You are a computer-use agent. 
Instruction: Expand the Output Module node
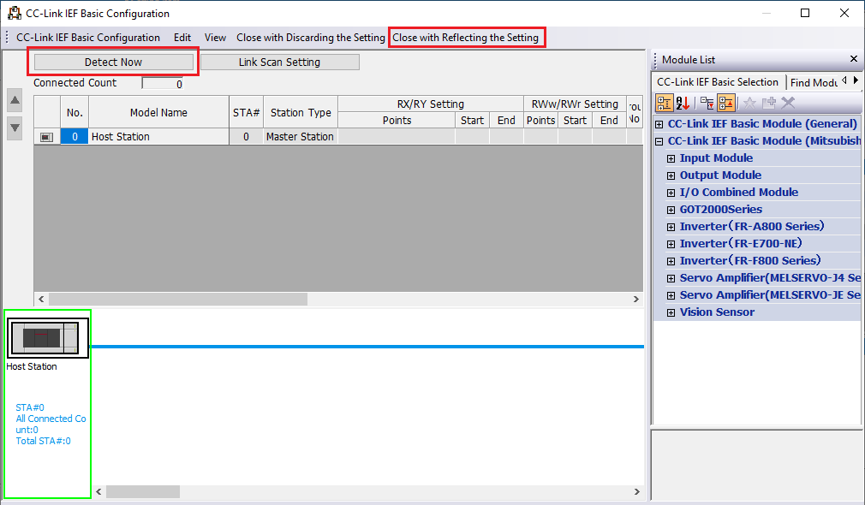671,175
